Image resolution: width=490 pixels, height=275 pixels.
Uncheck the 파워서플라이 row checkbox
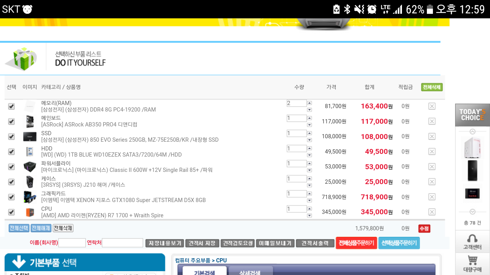[11, 167]
